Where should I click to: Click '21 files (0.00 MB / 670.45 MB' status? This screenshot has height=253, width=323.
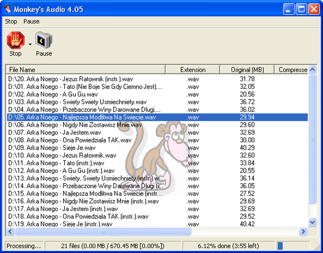113,246
